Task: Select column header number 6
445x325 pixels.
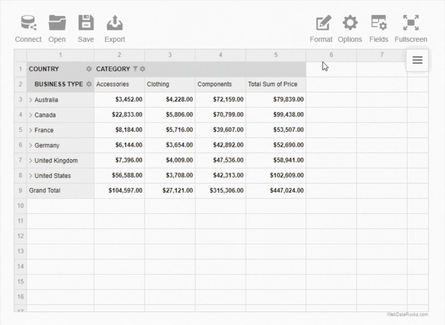Action: click(x=331, y=55)
